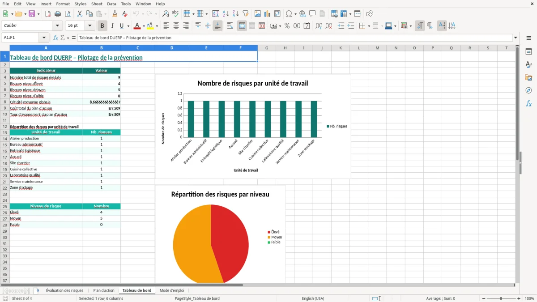Image resolution: width=537 pixels, height=302 pixels.
Task: Toggle Underline formatting
Action: 122,26
